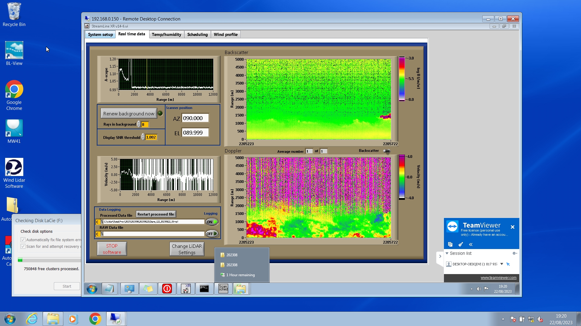The height and width of the screenshot is (326, 581).
Task: Expand DESKTOP-OE0QDVI session dropdown arrow
Action: (501, 264)
